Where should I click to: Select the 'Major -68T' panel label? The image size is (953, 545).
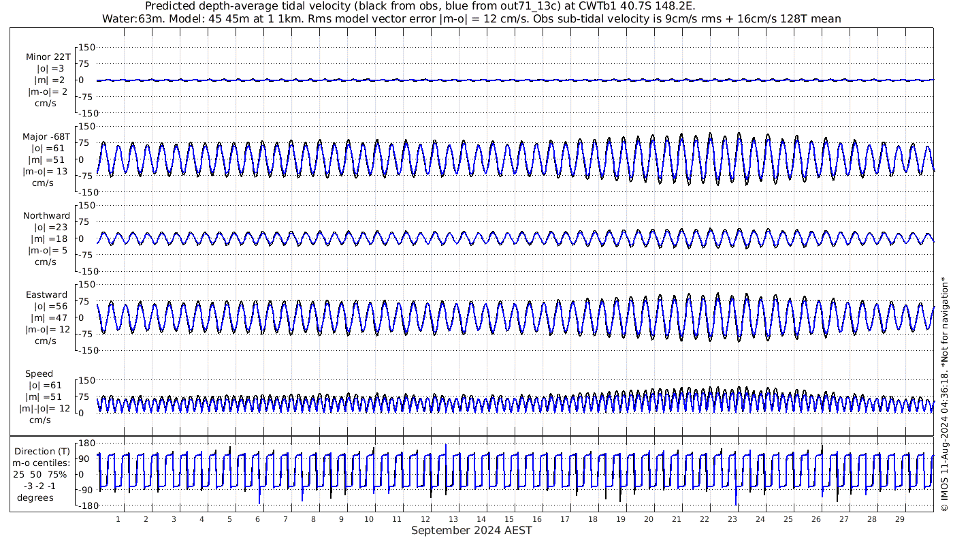pyautogui.click(x=46, y=136)
